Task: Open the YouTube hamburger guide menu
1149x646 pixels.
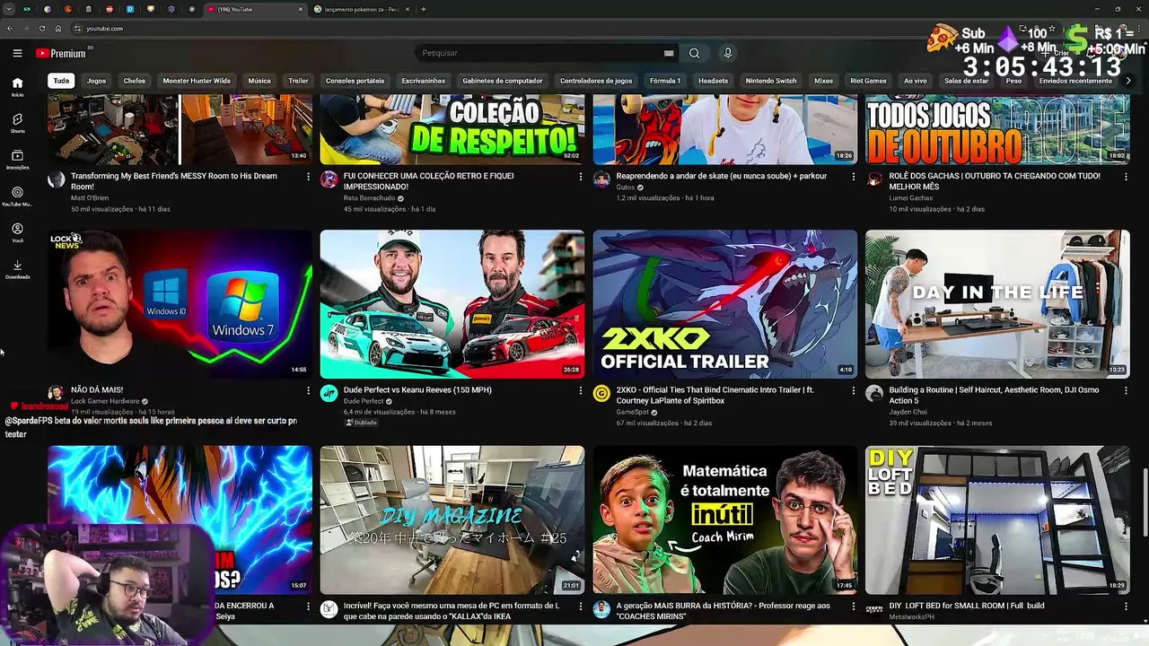Action: coord(17,53)
